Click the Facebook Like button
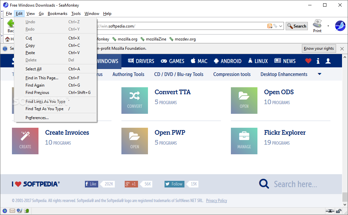348x215 pixels. [92, 184]
